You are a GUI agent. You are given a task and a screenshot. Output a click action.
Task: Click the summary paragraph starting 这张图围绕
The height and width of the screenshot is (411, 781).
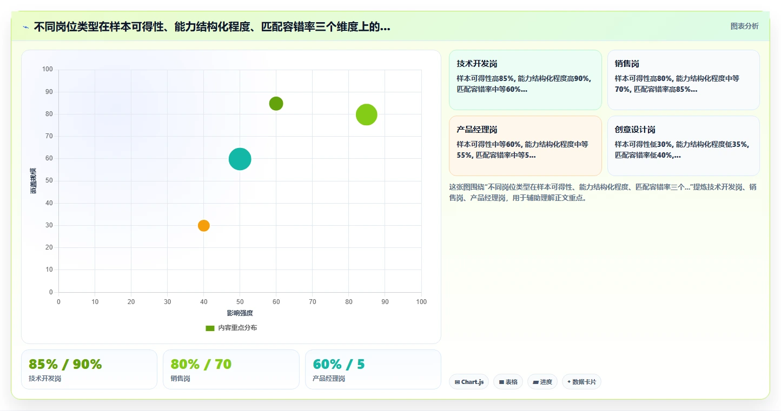click(603, 192)
